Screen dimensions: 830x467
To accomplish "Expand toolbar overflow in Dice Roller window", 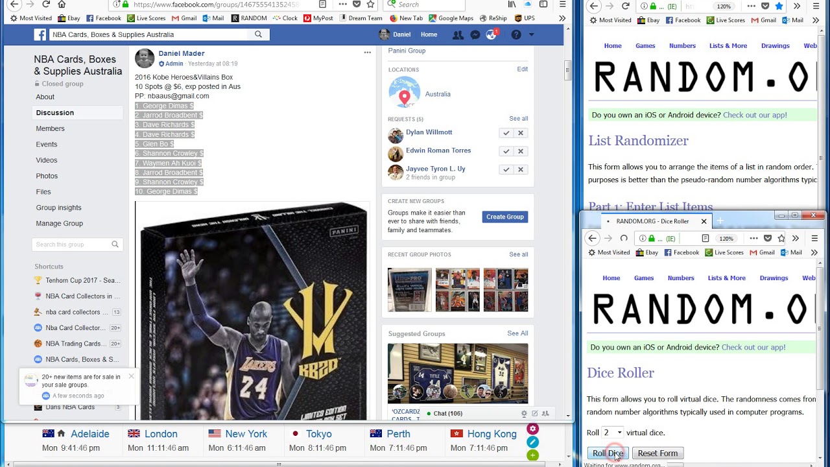I will 796,238.
